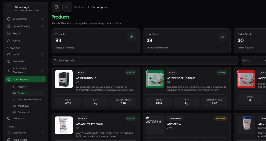Click the Atlantis Agri logo
This screenshot has width=266, height=141.
[9, 9]
